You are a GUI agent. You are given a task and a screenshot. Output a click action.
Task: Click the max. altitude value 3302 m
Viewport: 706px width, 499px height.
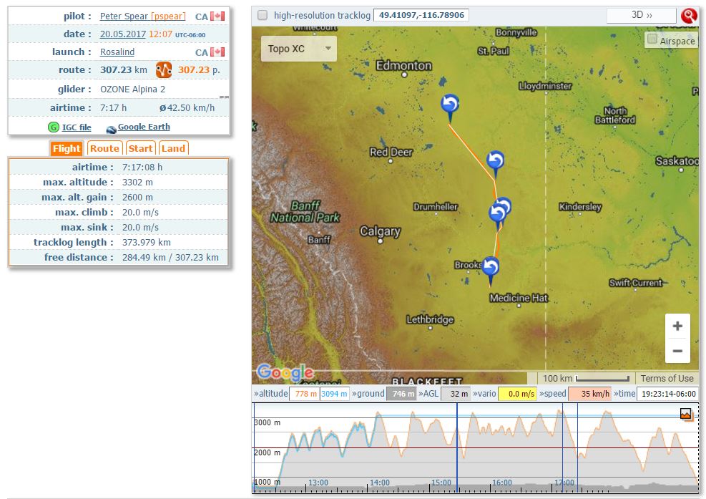[137, 183]
